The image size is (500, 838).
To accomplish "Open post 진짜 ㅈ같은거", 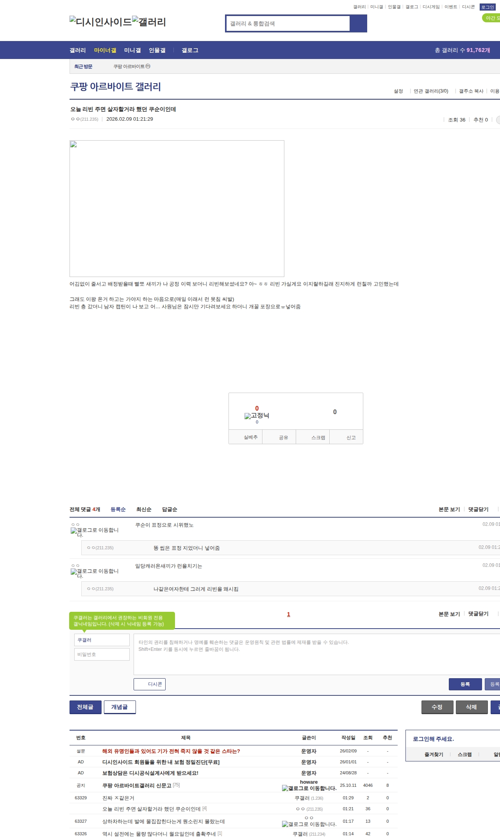I will (118, 798).
